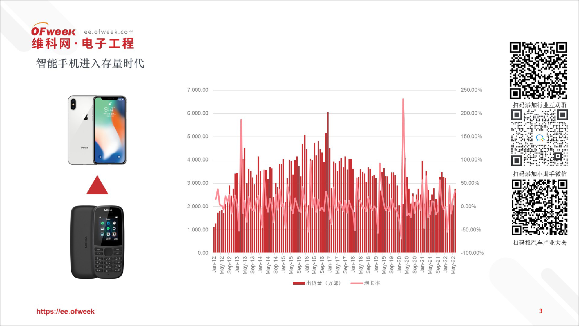Viewport: 579px width, 326px height.
Task: Click the slide page number 3
Action: [541, 311]
